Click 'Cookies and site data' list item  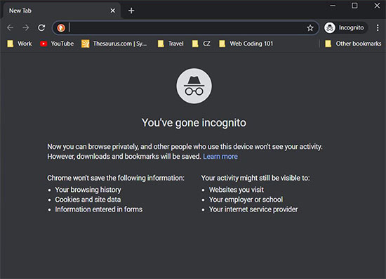coord(88,200)
